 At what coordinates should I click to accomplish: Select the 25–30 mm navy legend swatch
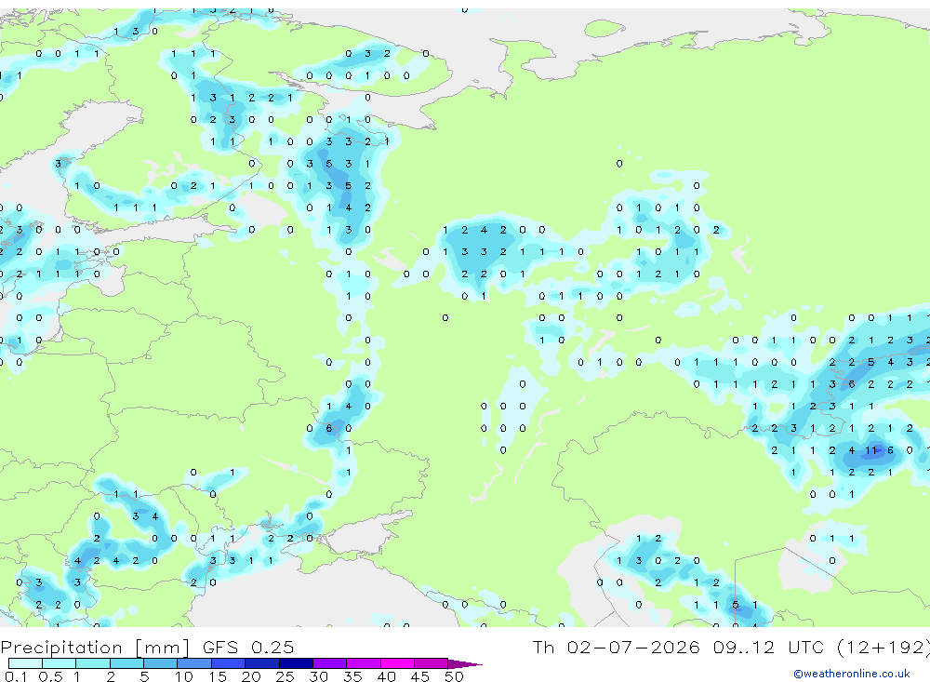coord(296,663)
